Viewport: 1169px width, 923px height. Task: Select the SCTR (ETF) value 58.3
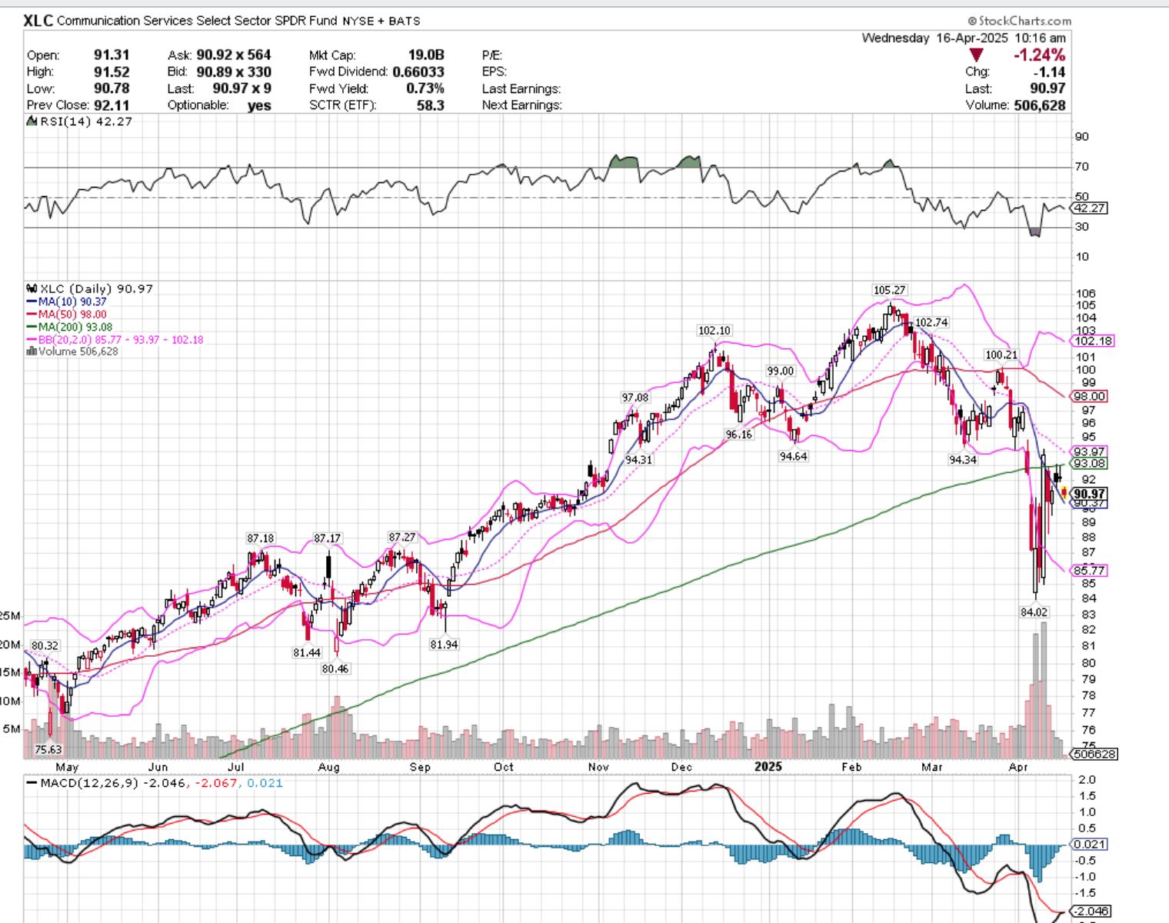[431, 105]
